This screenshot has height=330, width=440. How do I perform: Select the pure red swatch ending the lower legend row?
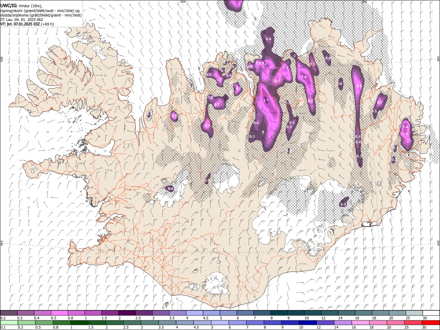coord(430,323)
